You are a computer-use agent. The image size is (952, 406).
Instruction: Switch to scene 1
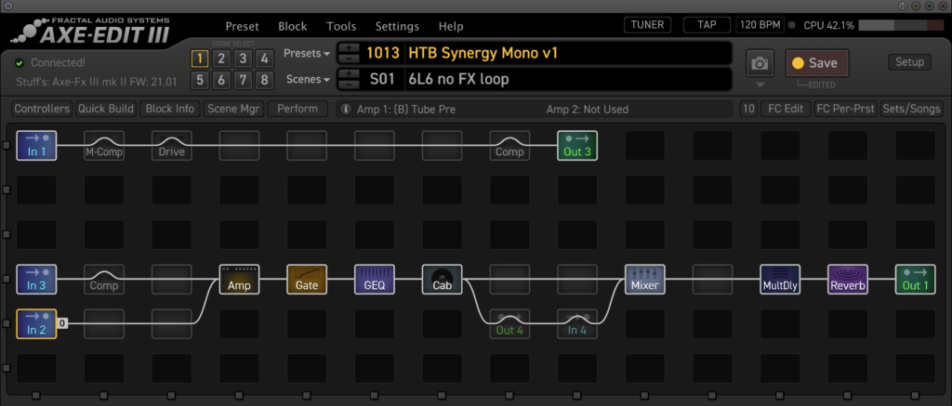click(199, 59)
